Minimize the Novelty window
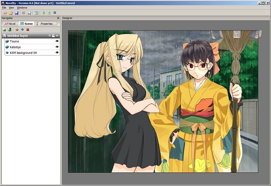The width and height of the screenshot is (271, 186). pos(260,3)
